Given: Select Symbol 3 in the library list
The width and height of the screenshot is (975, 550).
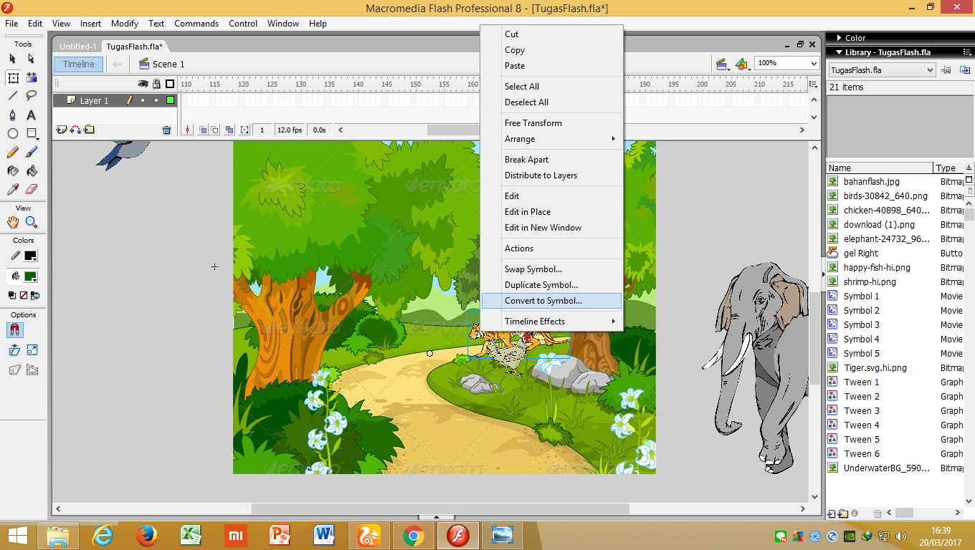Looking at the screenshot, I should click(861, 325).
